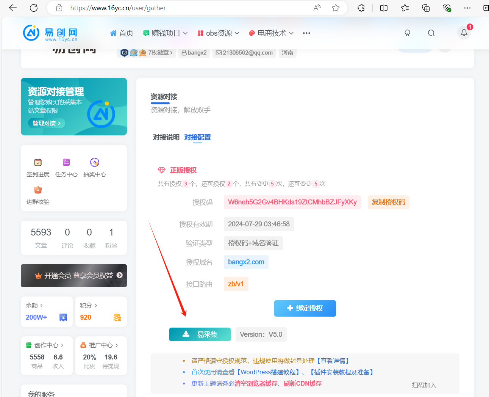Open 抽奖中心 lottery icon
This screenshot has width=489, height=397.
pos(95,162)
